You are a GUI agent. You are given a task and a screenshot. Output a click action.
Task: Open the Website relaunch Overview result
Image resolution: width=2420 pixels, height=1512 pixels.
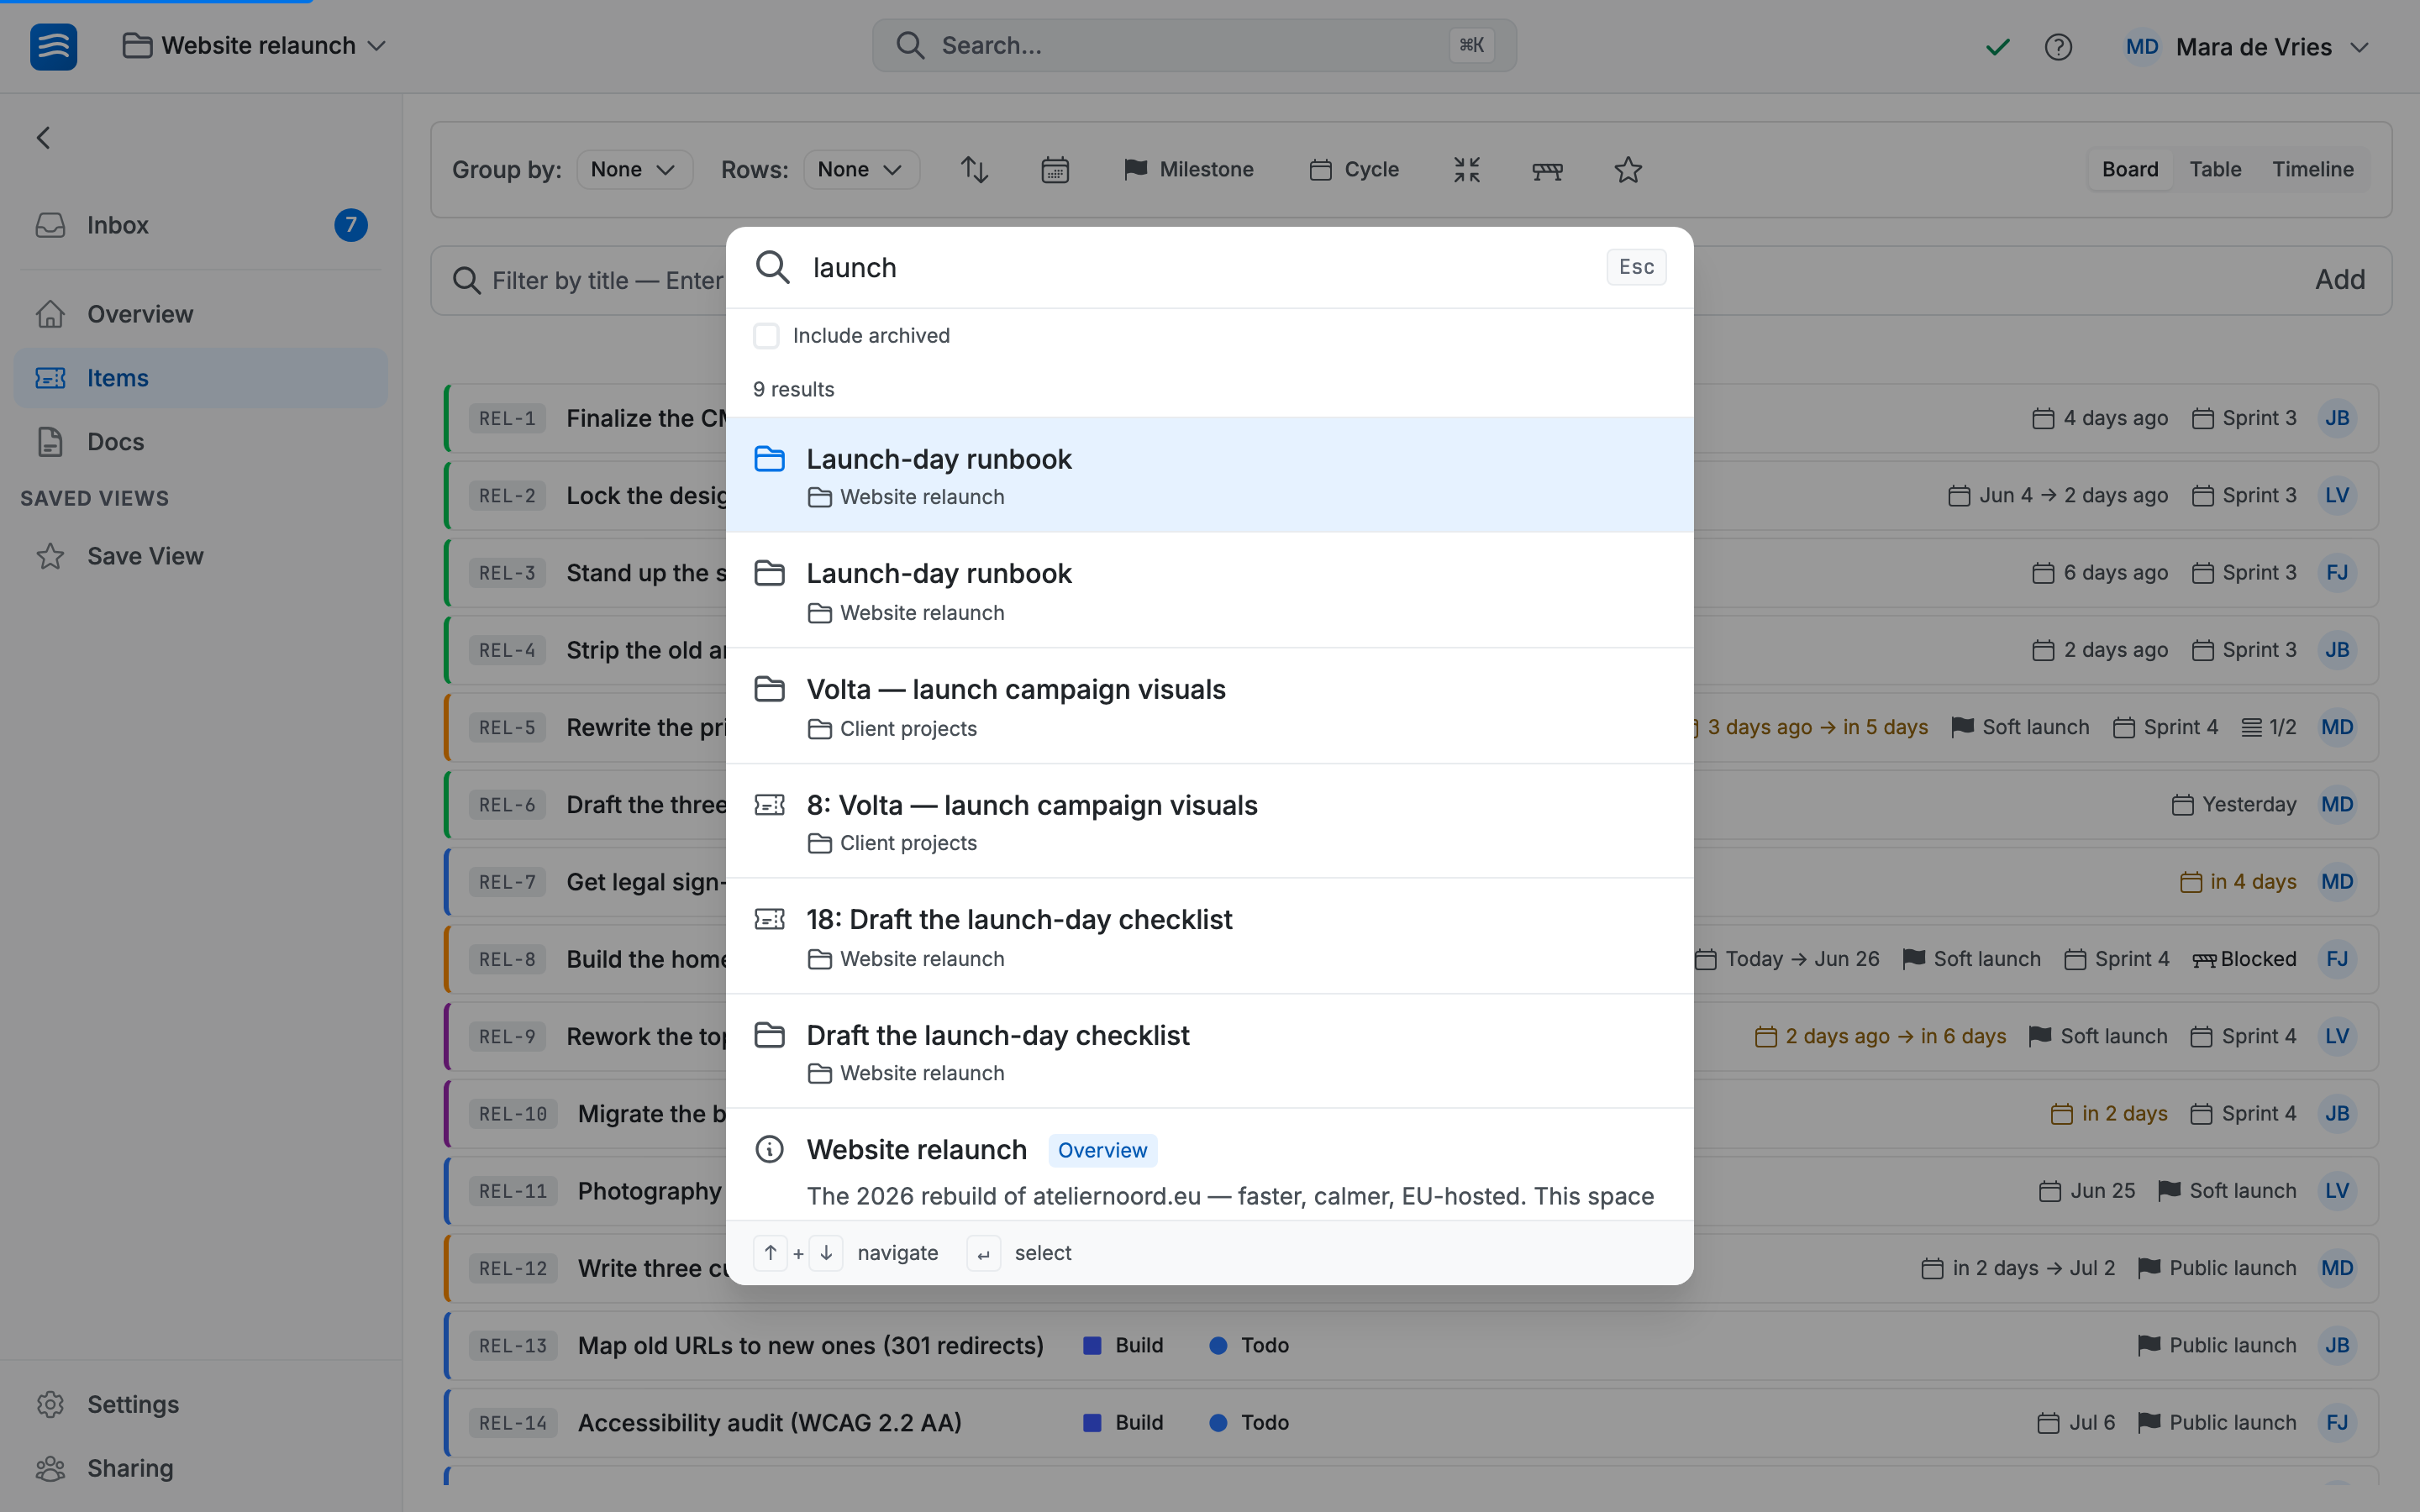click(1209, 1165)
